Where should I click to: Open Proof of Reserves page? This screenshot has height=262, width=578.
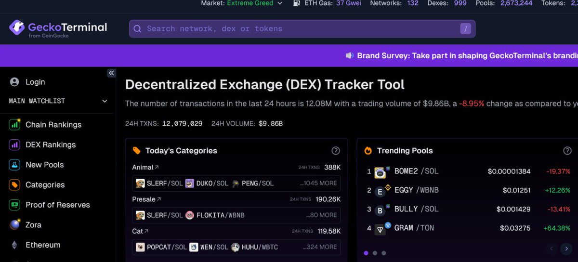click(58, 205)
